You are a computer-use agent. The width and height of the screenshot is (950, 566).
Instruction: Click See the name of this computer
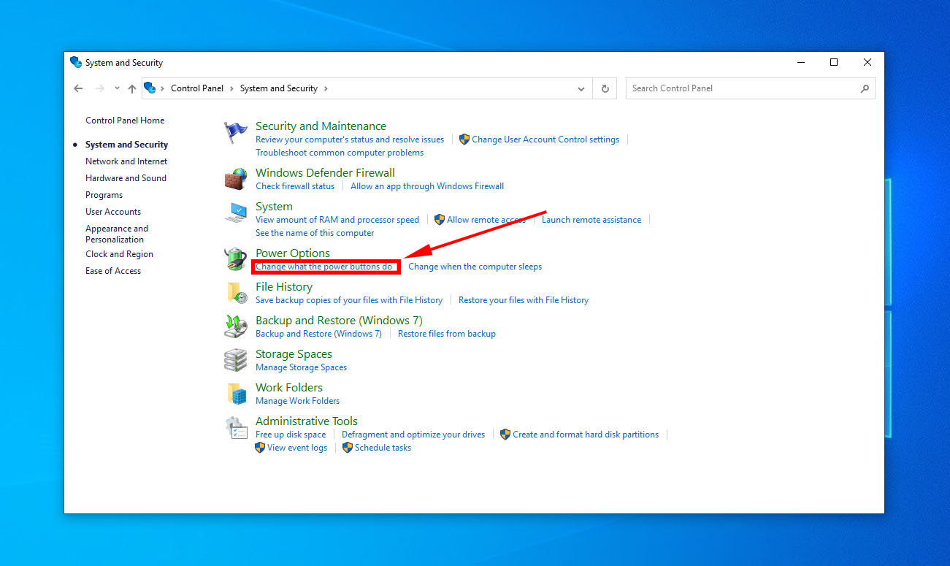click(315, 233)
